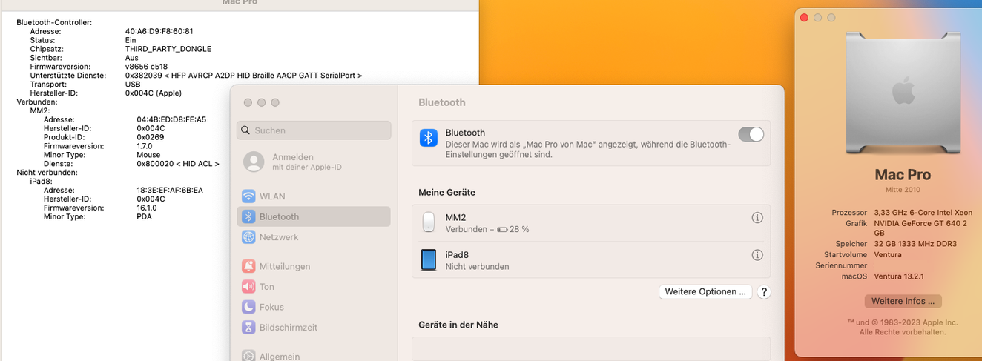
Task: Click the Unterstützte Dienste value line
Action: click(243, 76)
